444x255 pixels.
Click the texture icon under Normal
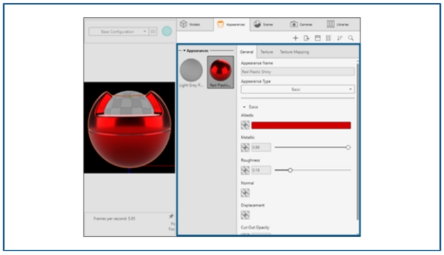[x=245, y=193]
